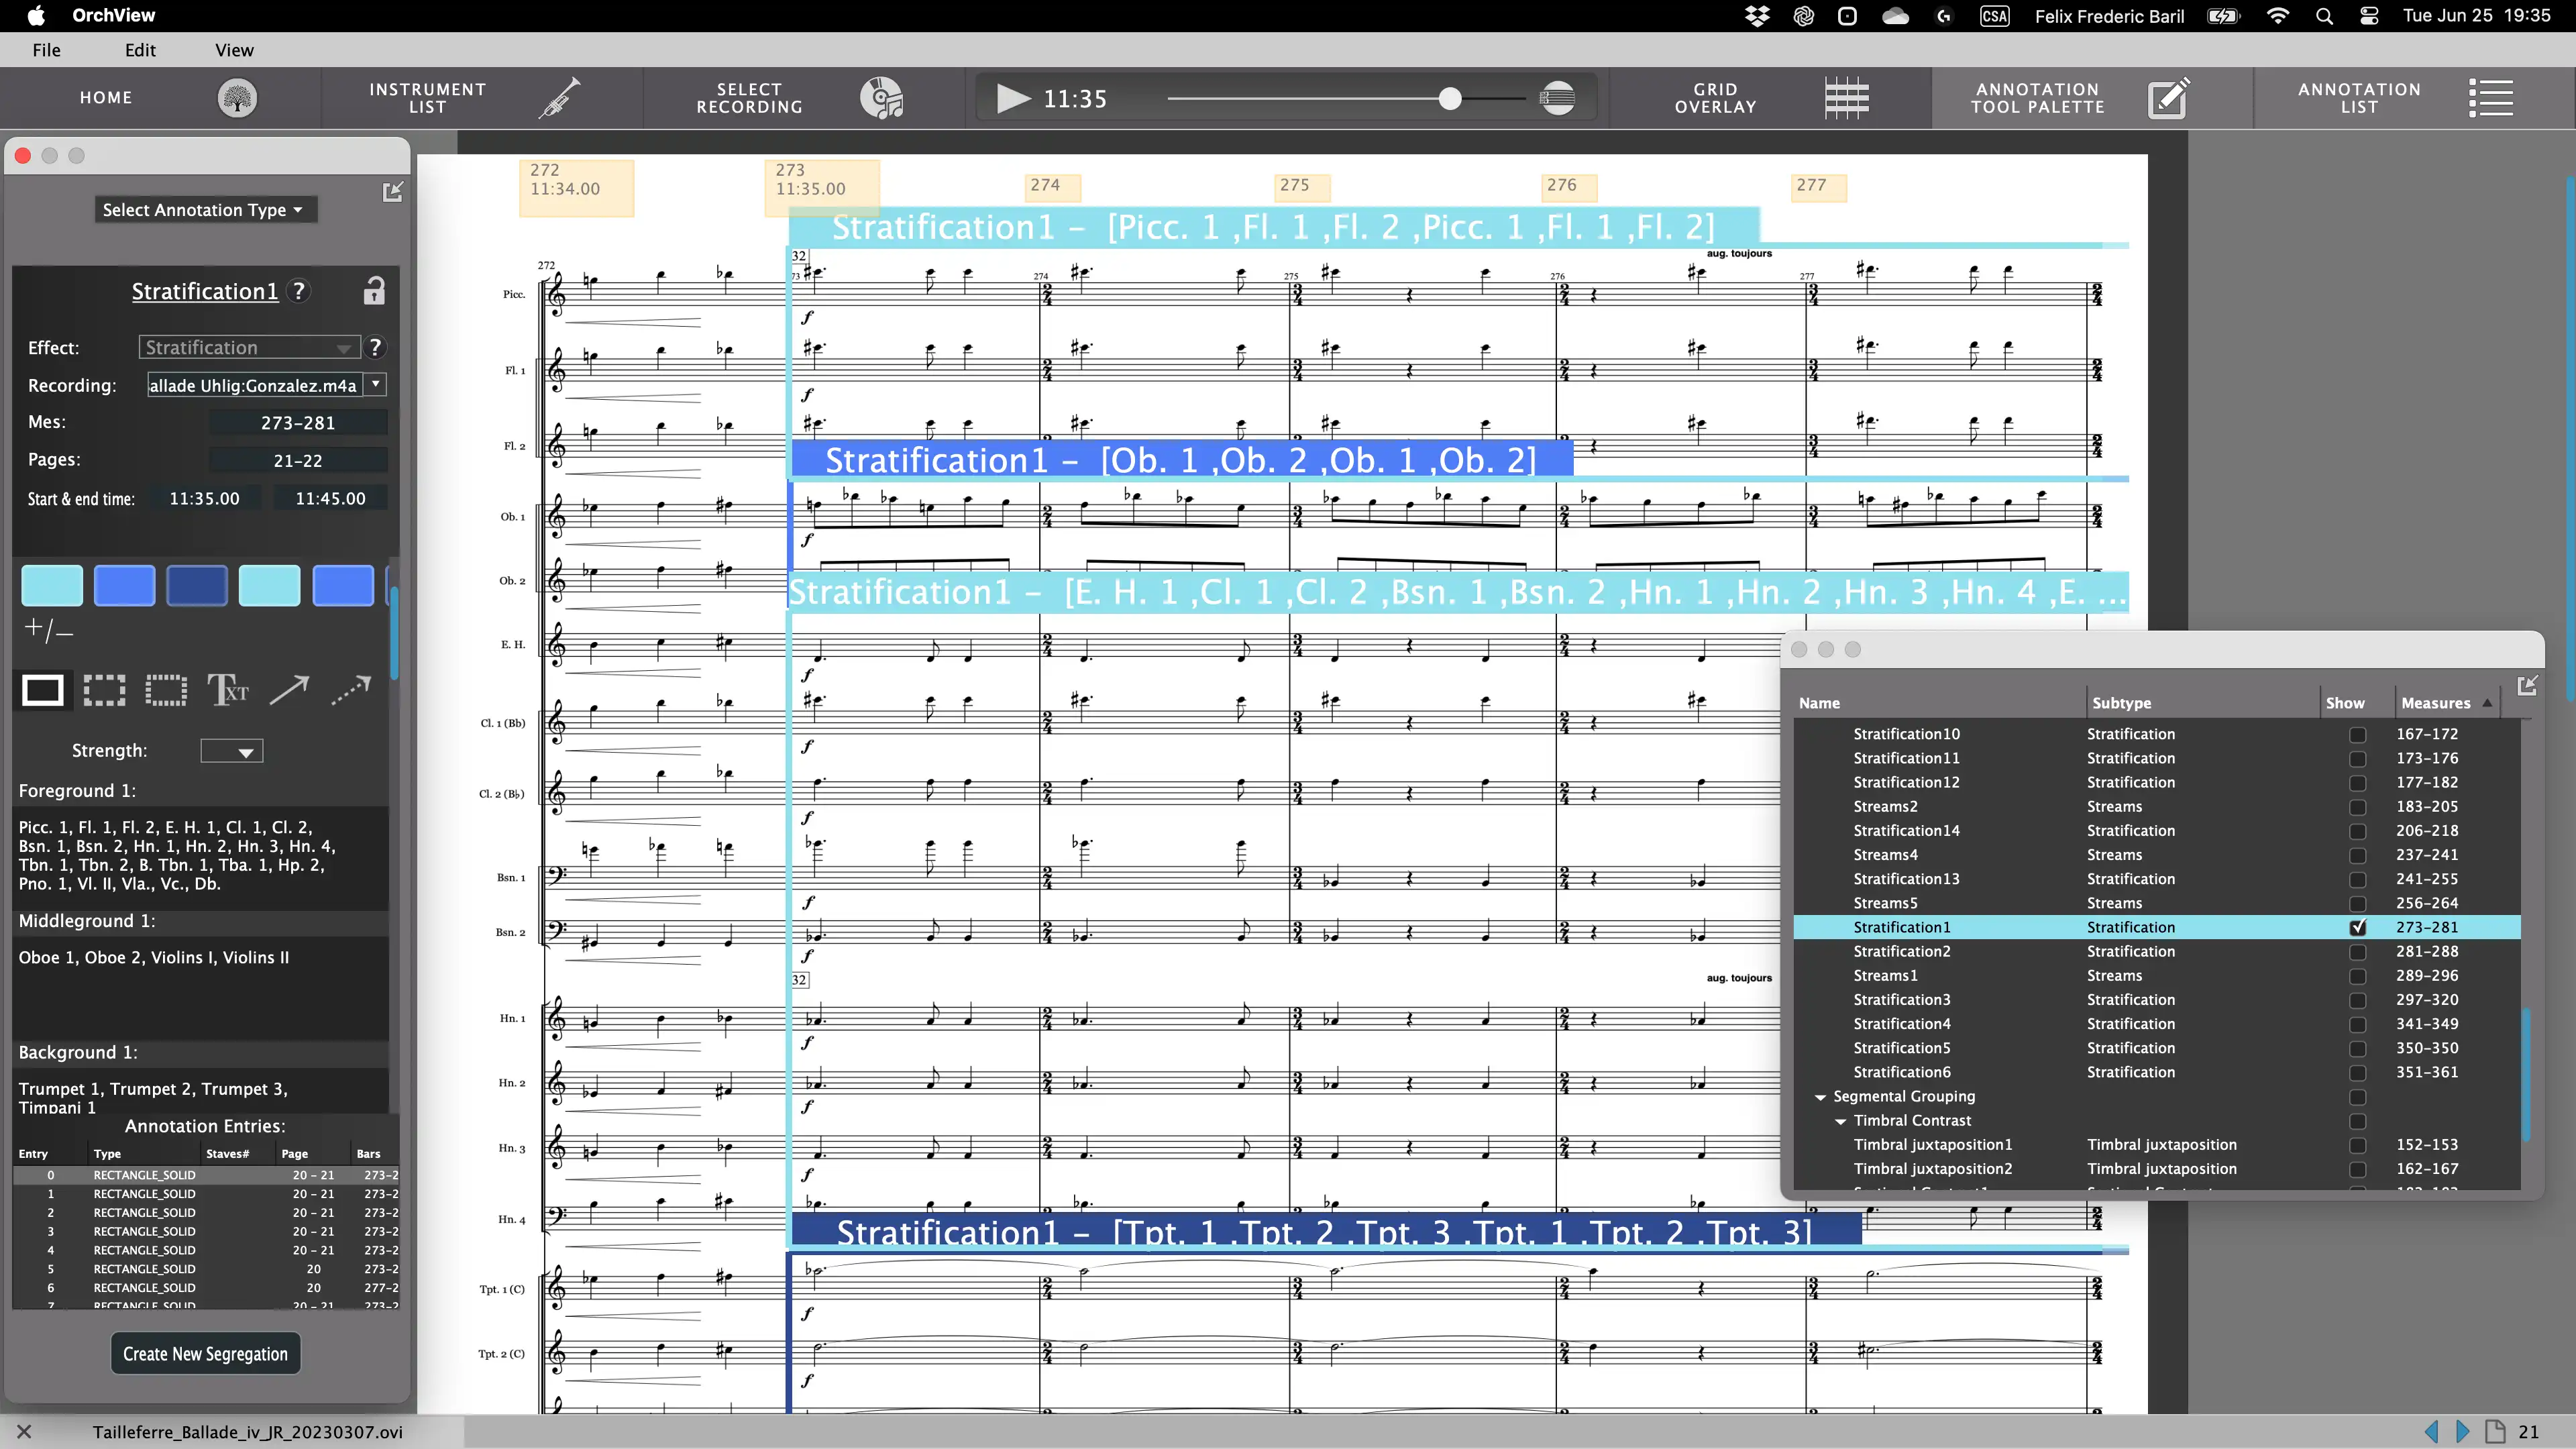
Task: Adjust the playback position slider knob
Action: 1449,98
